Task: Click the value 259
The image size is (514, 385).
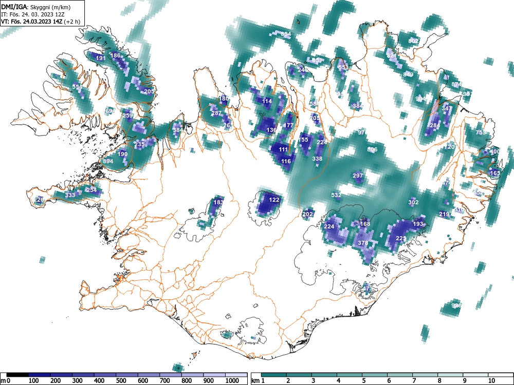Action: [128, 115]
